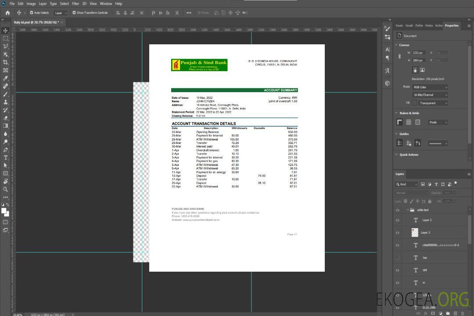This screenshot has height=316, width=474.
Task: Uncheck the Auto-Select checkbox
Action: tap(31, 13)
